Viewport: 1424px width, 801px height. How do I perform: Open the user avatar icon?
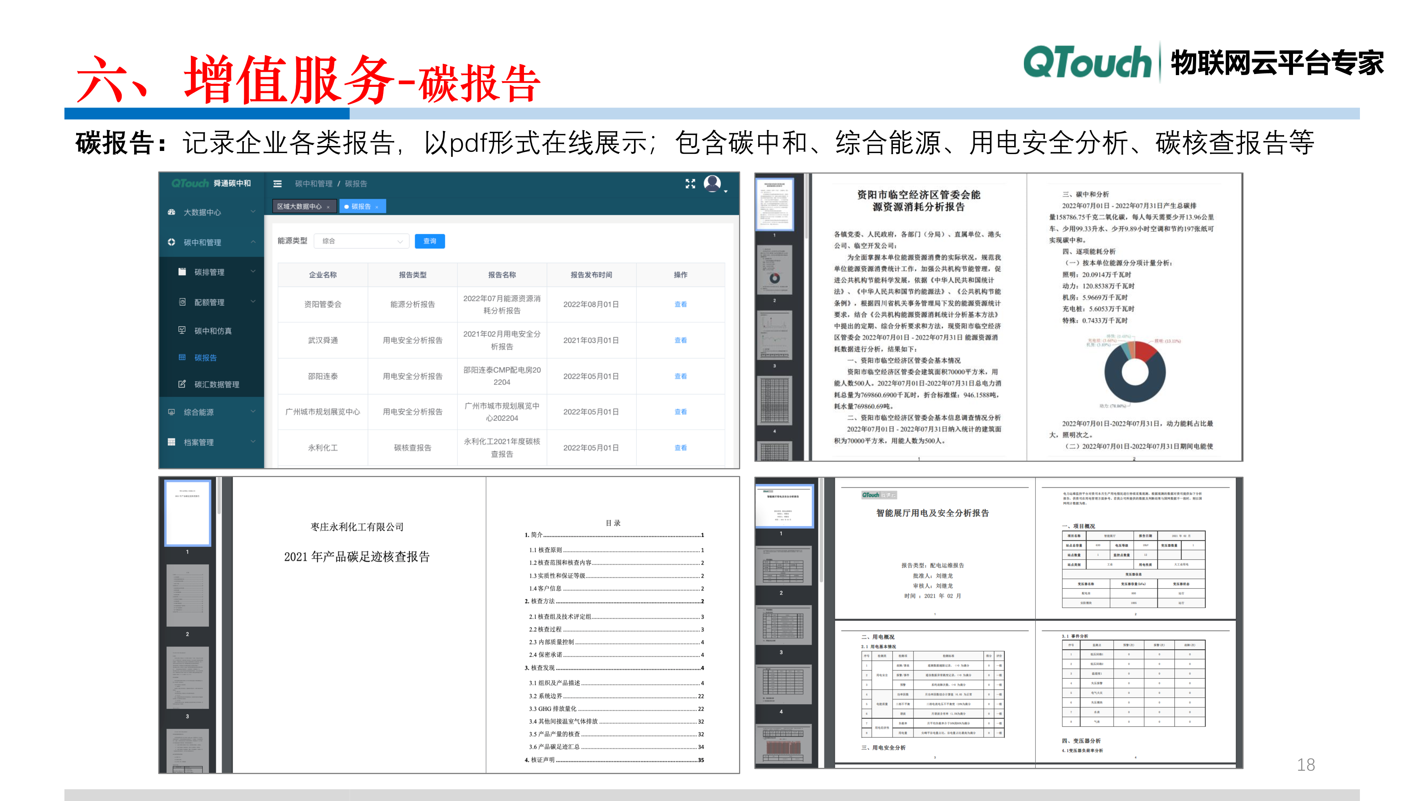[x=713, y=184]
